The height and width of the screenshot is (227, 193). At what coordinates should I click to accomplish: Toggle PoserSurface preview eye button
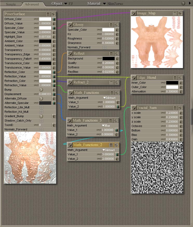click(54, 14)
